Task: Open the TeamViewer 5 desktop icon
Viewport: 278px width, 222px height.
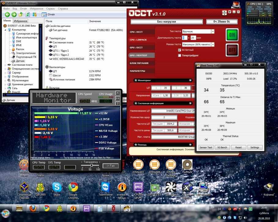Action: click(x=106, y=191)
